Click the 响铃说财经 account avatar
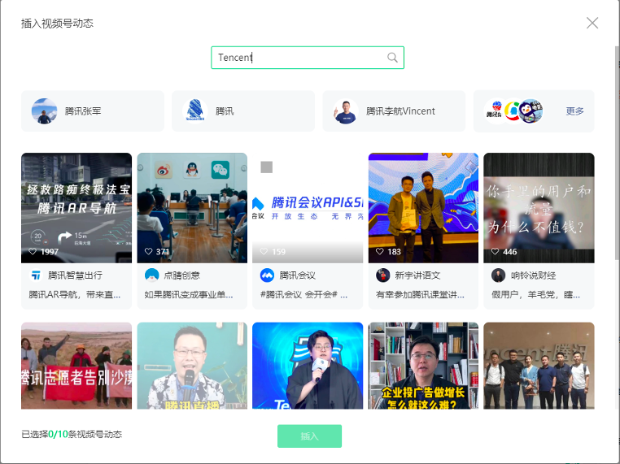The width and height of the screenshot is (620, 464). [x=498, y=275]
